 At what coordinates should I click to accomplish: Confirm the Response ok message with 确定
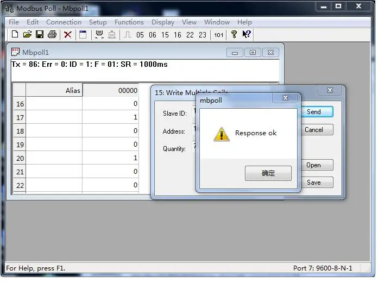[x=268, y=173]
